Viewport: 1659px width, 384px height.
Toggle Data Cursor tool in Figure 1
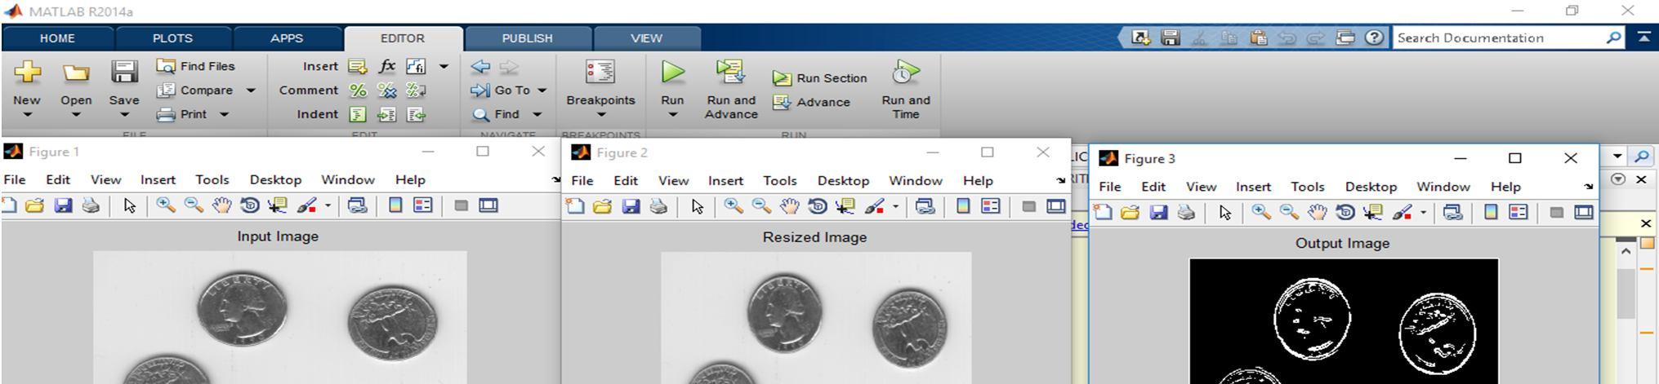tap(278, 205)
